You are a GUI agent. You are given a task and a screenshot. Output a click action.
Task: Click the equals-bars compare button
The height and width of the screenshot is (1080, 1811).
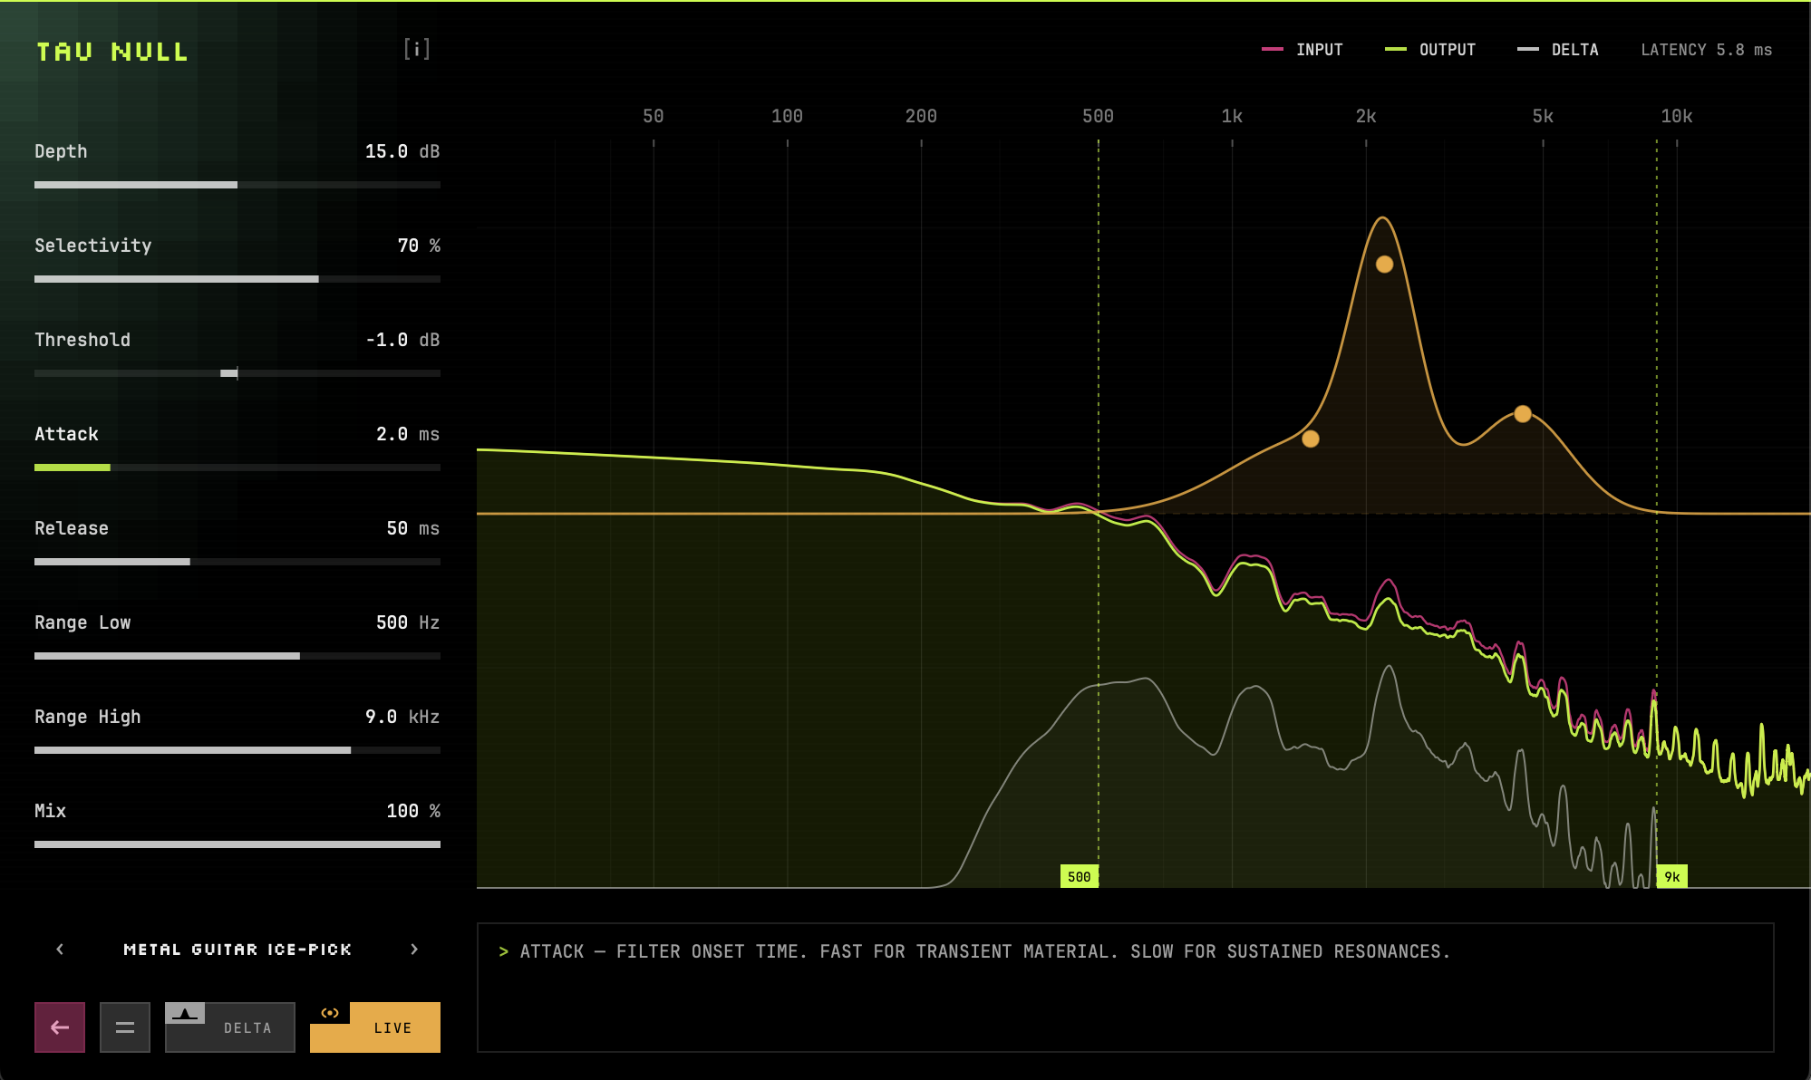point(125,1027)
